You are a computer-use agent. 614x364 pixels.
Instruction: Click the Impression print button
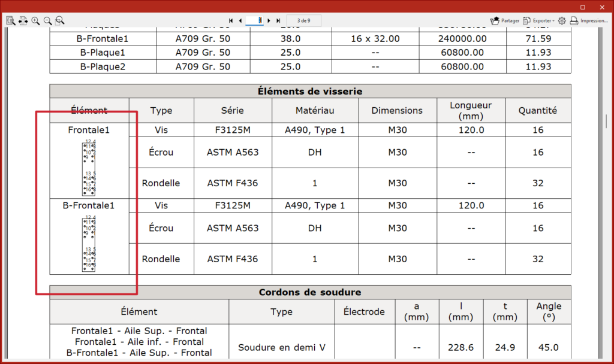coord(589,21)
